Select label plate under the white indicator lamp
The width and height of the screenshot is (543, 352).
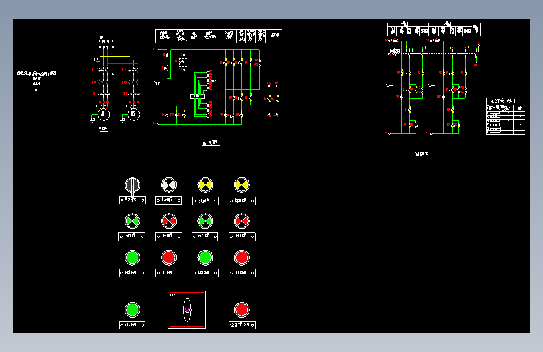tap(168, 200)
